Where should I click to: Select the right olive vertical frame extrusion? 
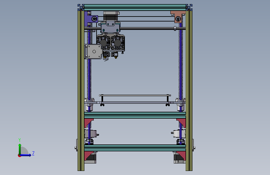point(189,91)
